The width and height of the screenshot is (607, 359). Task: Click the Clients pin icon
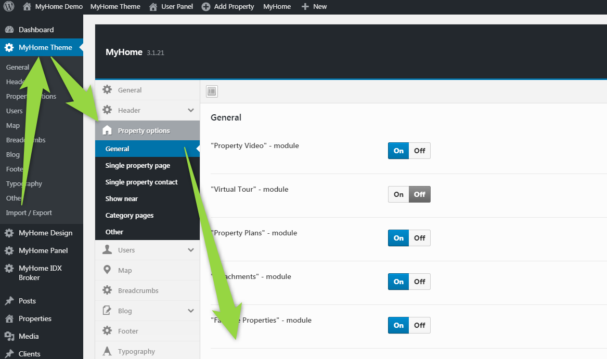click(x=9, y=354)
